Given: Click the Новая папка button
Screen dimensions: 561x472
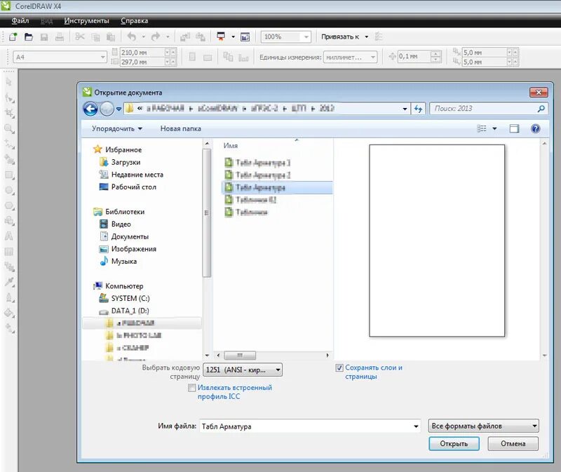Looking at the screenshot, I should click(181, 128).
